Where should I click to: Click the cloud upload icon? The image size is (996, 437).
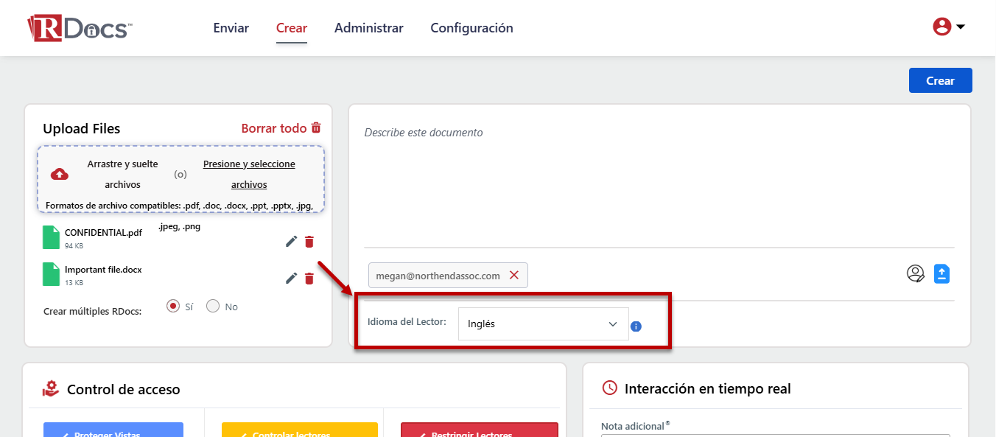(60, 174)
